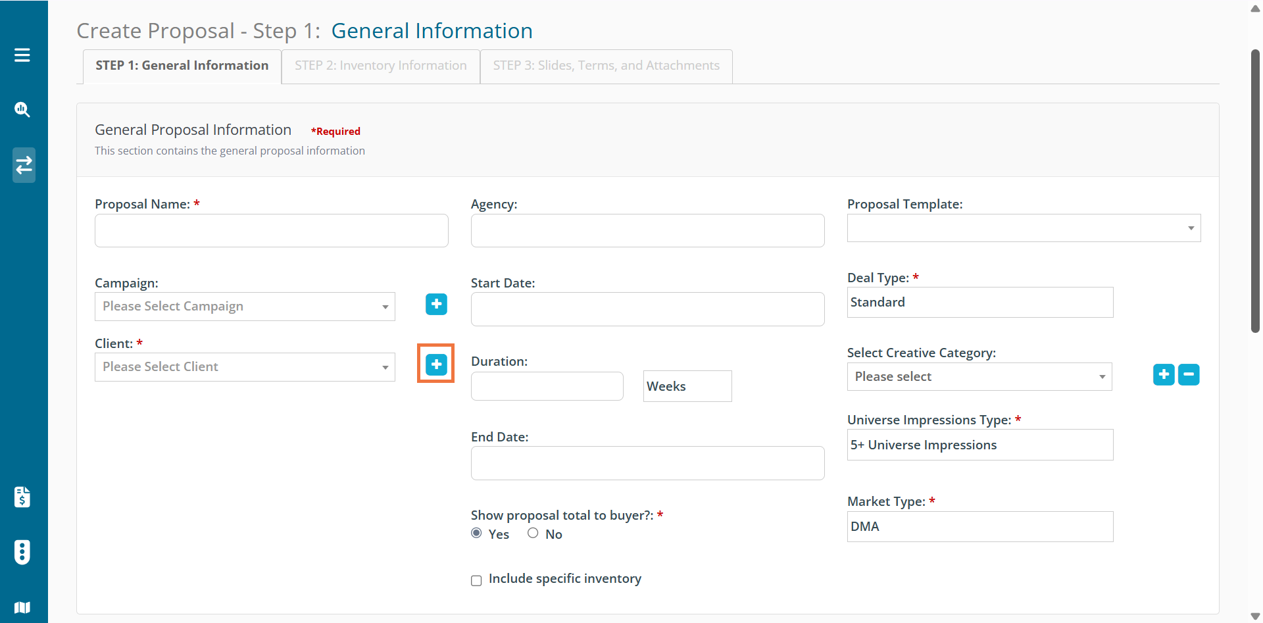This screenshot has height=623, width=1263.
Task: Open the Please Select Client dropdown
Action: click(x=245, y=367)
